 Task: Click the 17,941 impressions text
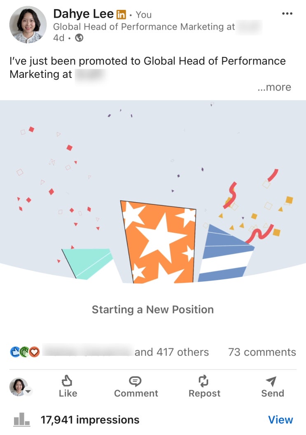90,420
